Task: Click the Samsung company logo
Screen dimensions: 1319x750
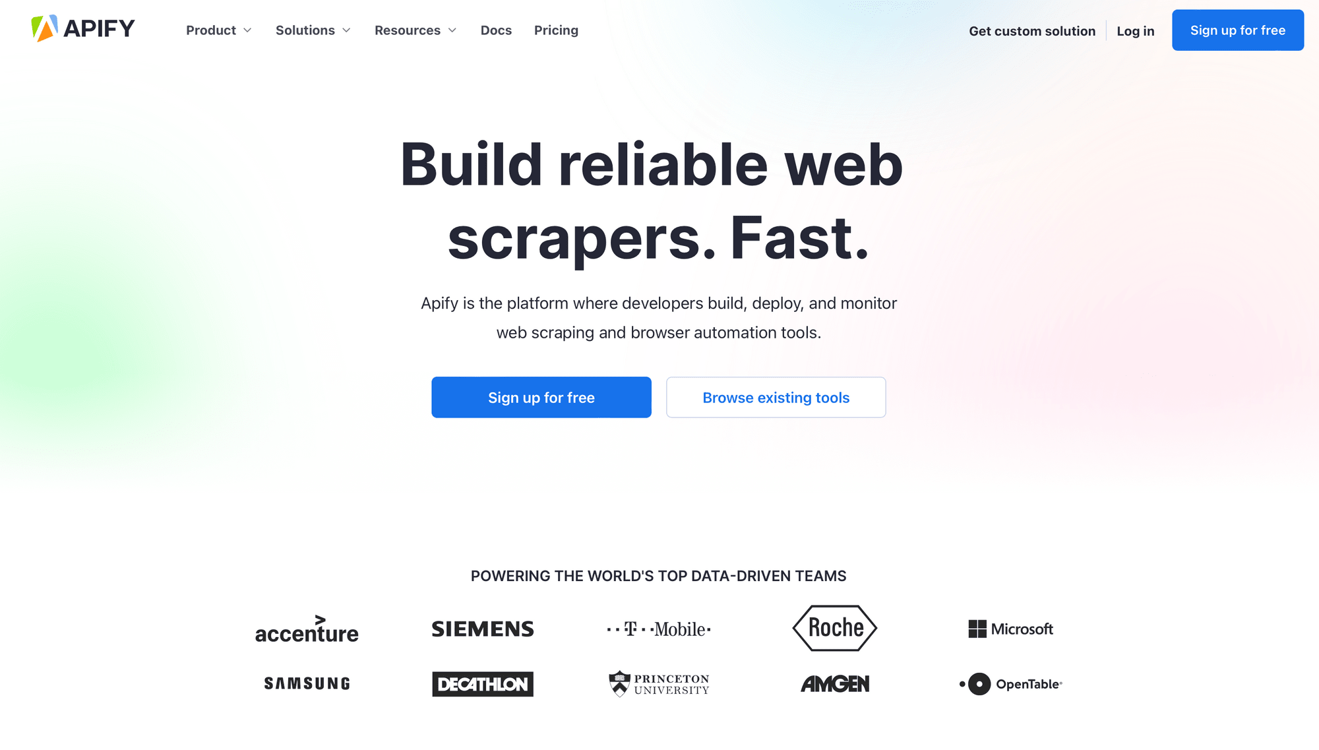Action: 306,684
